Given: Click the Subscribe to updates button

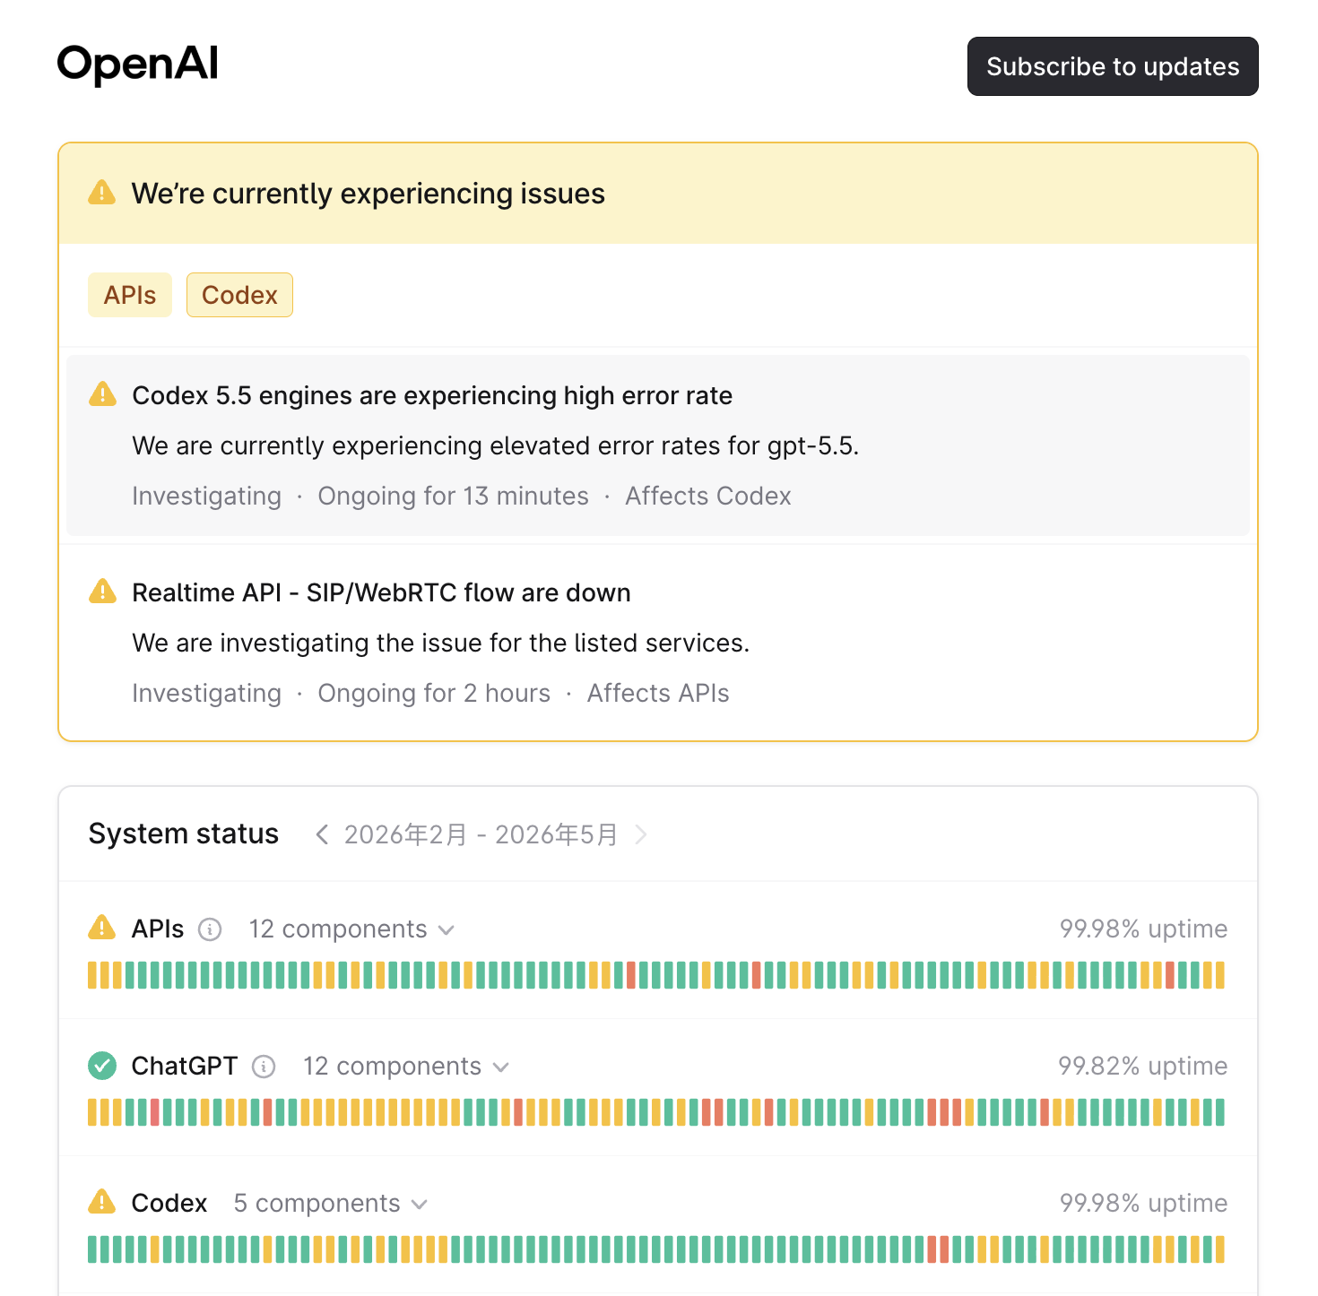Looking at the screenshot, I should (x=1113, y=66).
